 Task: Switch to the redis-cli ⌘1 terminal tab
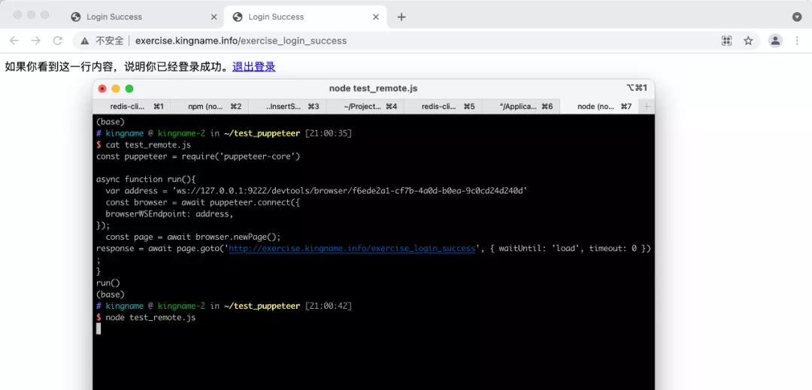(132, 107)
